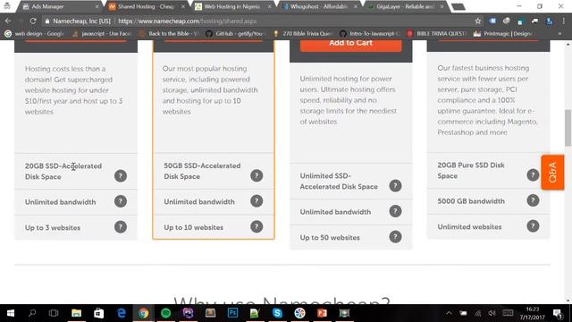572x322 pixels.
Task: Open help for Up to 3 websites
Action: point(121,226)
